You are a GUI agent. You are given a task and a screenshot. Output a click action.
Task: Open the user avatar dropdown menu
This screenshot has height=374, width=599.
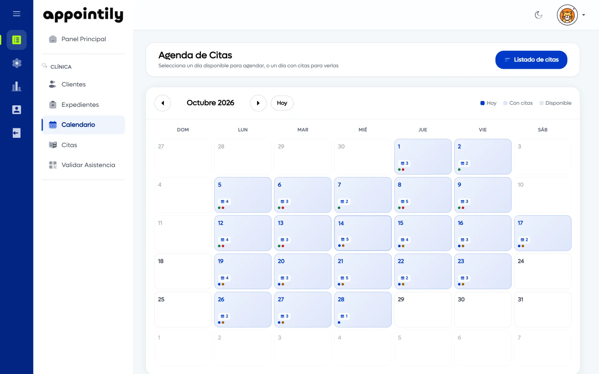[x=571, y=15]
